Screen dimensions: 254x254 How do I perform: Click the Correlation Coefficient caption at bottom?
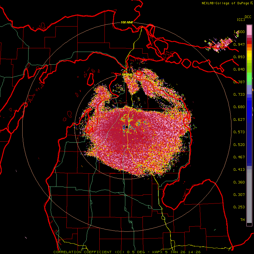tap(127, 252)
